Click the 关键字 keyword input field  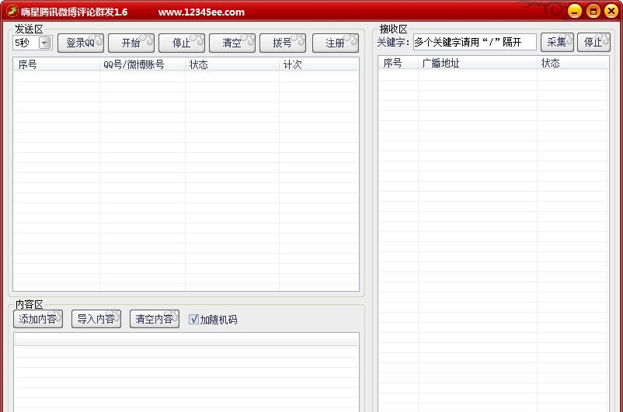(475, 42)
